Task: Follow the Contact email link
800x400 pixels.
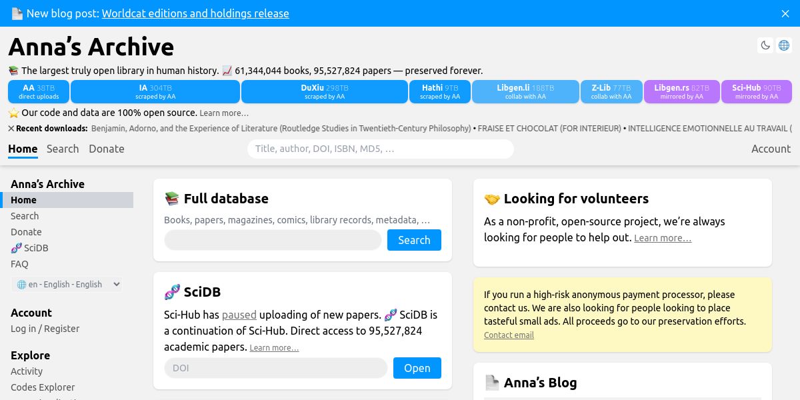Action: click(509, 335)
